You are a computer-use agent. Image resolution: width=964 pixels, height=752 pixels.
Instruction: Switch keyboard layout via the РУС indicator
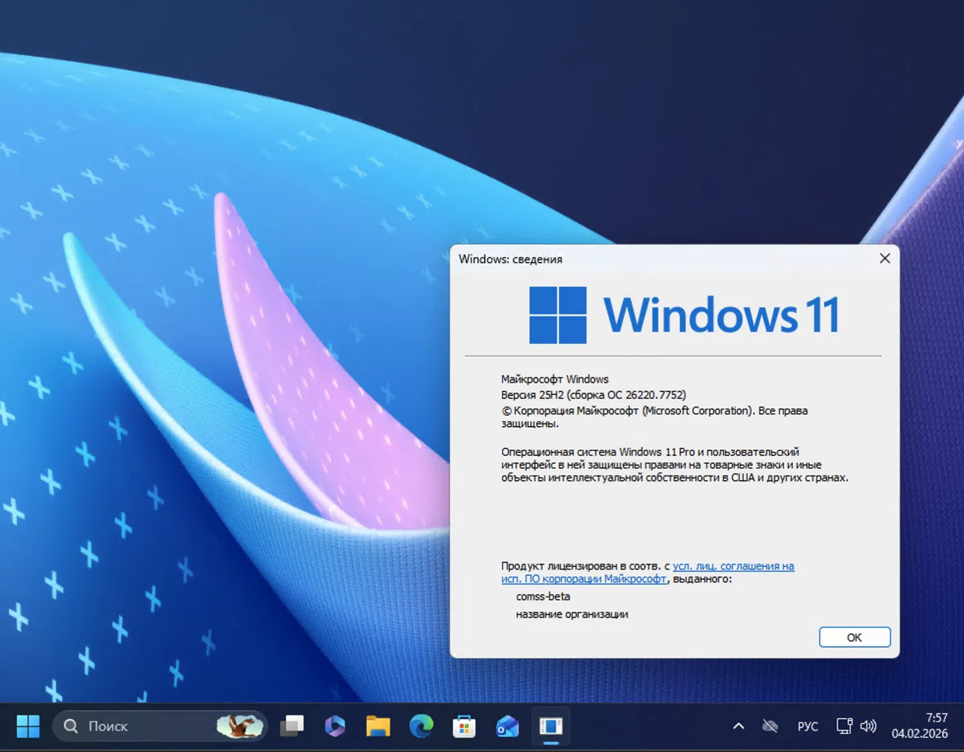coord(807,726)
